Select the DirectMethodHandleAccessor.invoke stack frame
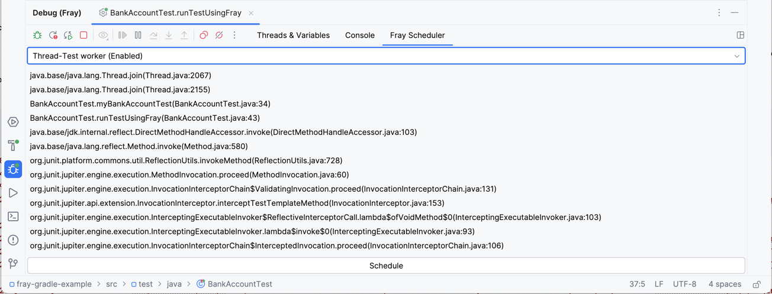 (x=223, y=132)
